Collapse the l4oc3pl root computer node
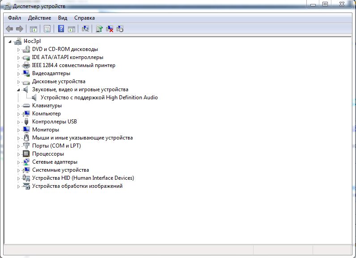The height and width of the screenshot is (258, 356). pos(10,42)
